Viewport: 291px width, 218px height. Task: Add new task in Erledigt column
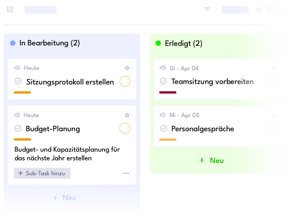(211, 160)
